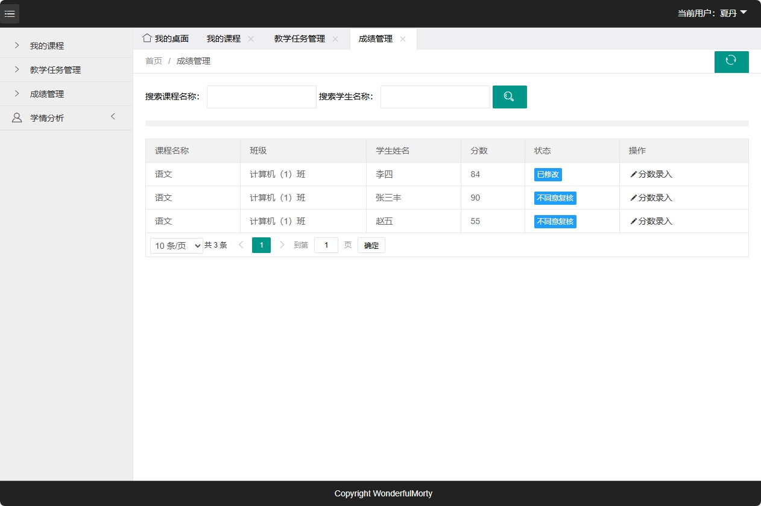Click 赵五's 不同意复核 status badge
Viewport: 761px width, 506px height.
tap(554, 221)
